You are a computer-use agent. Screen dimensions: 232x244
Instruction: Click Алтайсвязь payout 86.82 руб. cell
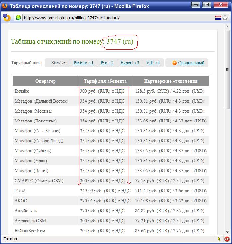click(x=171, y=211)
